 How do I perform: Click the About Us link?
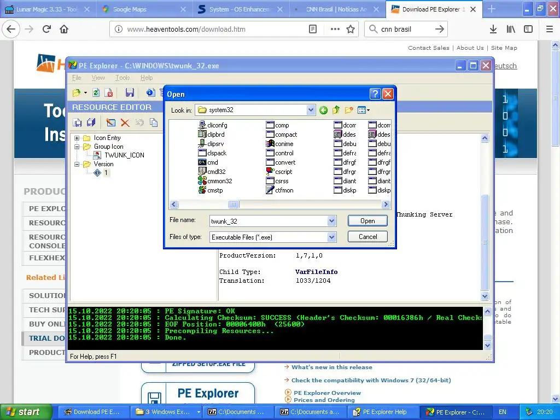(x=470, y=48)
